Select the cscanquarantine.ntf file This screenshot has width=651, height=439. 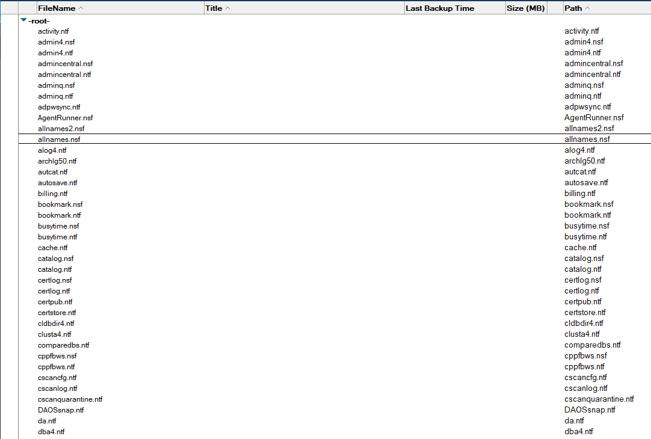pos(70,399)
